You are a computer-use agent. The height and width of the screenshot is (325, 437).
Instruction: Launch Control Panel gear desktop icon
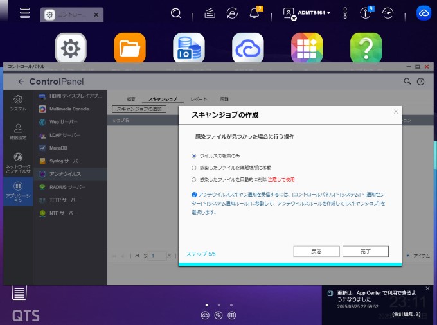coord(71,48)
